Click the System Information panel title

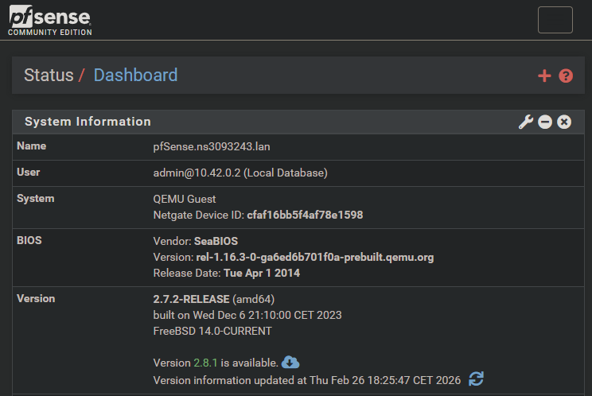tap(88, 122)
